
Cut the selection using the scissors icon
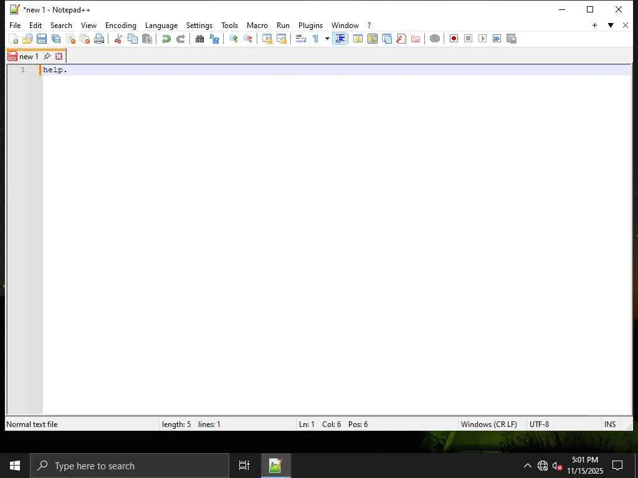pyautogui.click(x=118, y=39)
